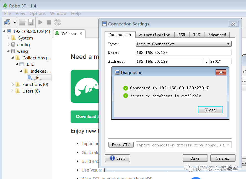This screenshot has width=246, height=179.
Task: Click the System folder icon
Action: pos(14,38)
